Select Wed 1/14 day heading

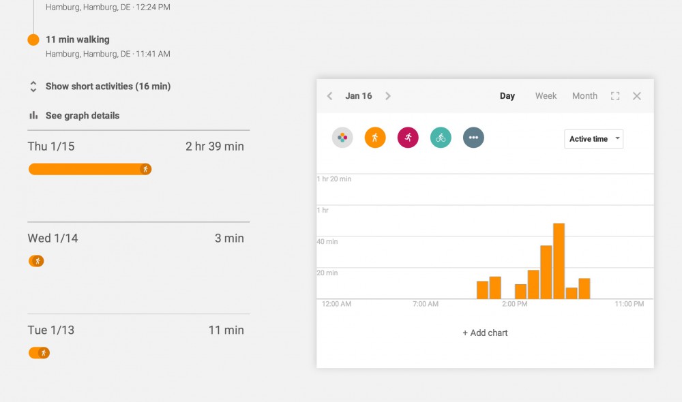[x=53, y=238]
